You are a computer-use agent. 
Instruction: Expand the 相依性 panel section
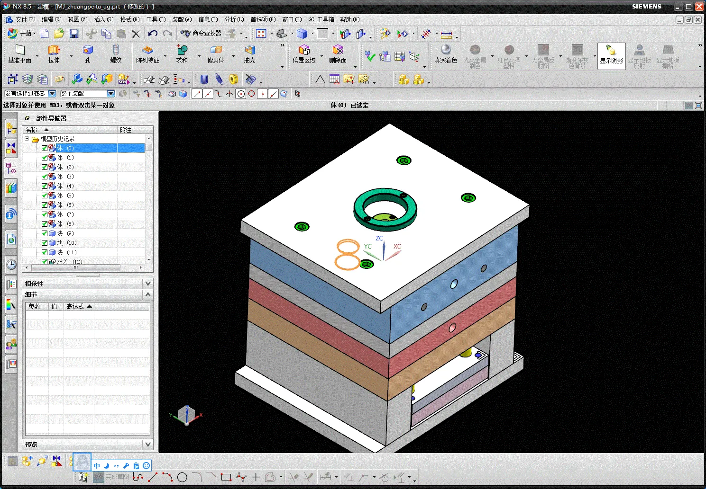click(x=147, y=284)
